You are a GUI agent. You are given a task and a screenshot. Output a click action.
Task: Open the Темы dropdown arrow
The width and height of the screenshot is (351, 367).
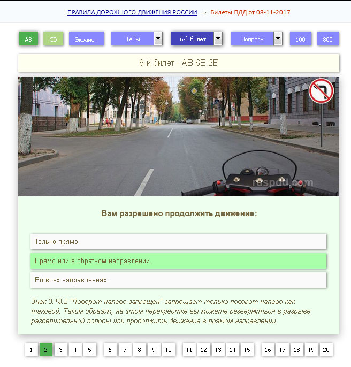click(158, 39)
